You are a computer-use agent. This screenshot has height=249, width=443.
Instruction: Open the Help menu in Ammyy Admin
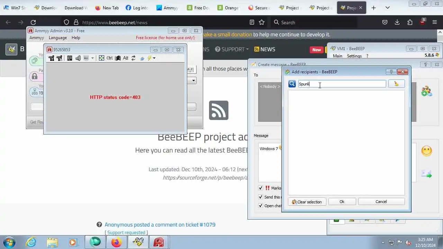76,38
